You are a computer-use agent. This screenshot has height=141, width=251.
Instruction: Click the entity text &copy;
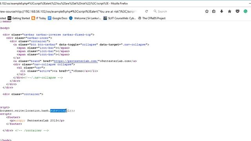point(20,121)
